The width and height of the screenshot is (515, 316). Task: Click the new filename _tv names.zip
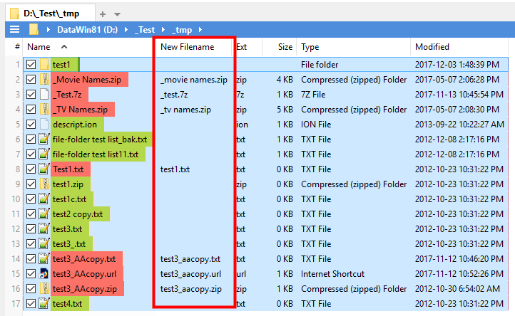click(x=185, y=110)
